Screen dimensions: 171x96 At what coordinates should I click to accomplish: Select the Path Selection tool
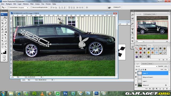coord(2,41)
